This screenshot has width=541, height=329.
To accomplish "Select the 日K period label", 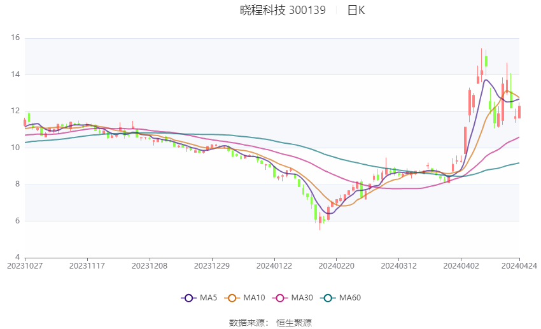I will pyautogui.click(x=356, y=10).
